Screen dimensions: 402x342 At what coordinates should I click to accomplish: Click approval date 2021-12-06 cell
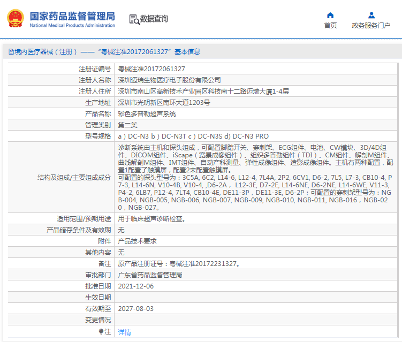pyautogui.click(x=135, y=286)
